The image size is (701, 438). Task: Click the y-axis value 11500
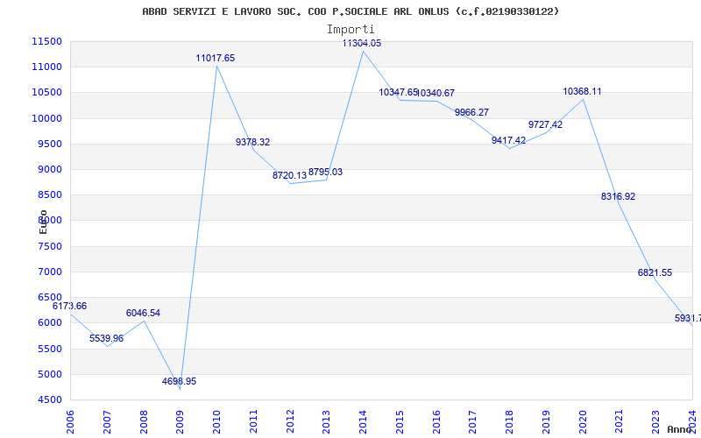pos(46,41)
